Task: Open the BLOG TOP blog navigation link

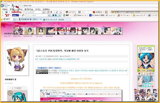Action: 7,36
